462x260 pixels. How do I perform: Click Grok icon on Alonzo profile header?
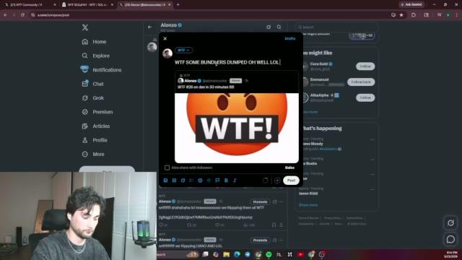269,27
